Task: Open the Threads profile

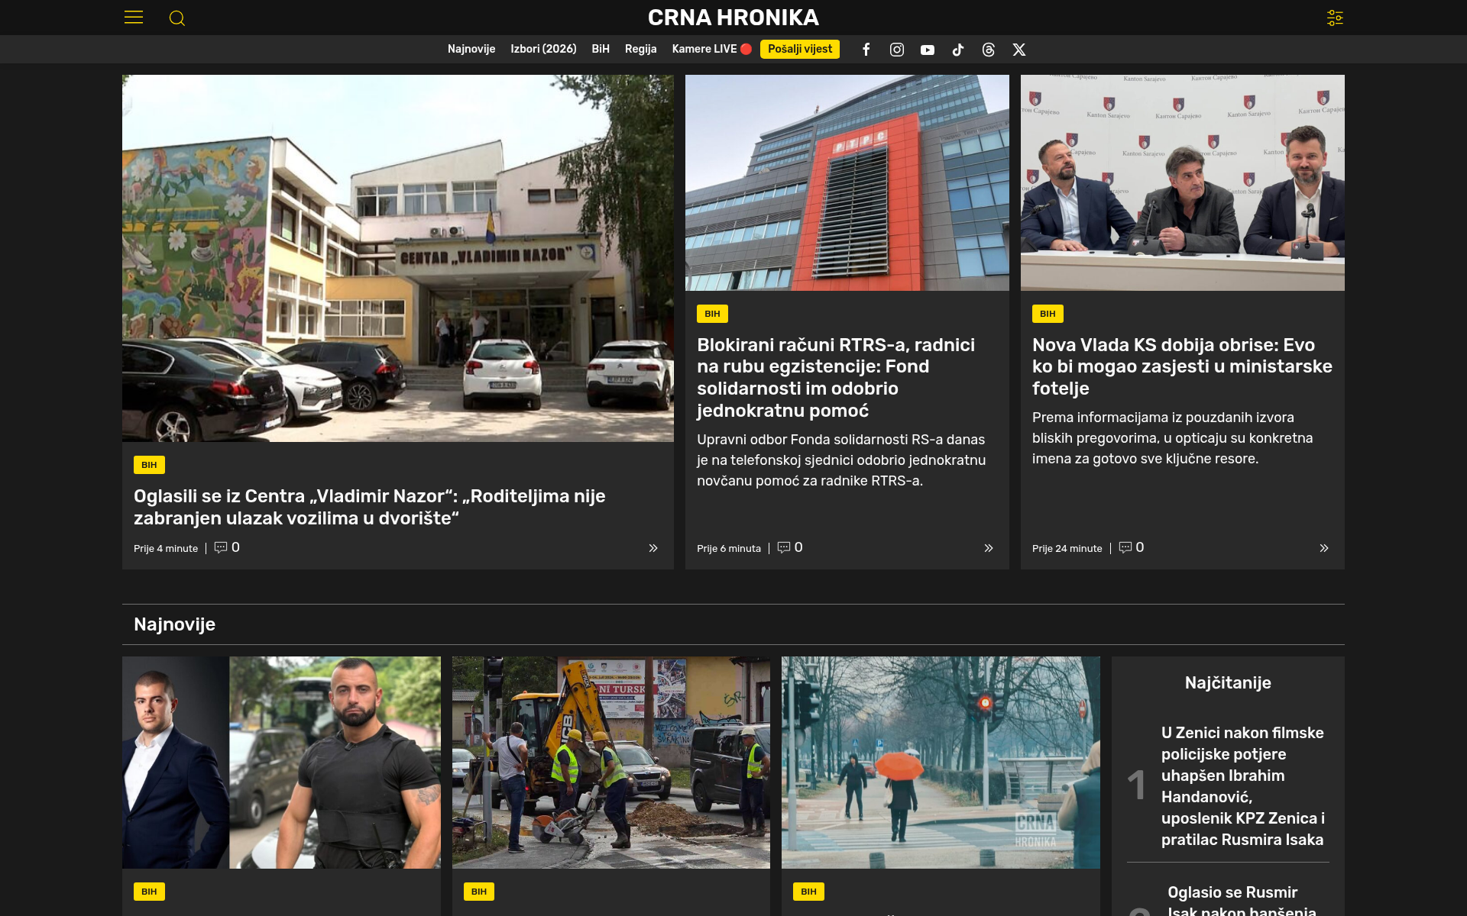Action: coord(989,50)
